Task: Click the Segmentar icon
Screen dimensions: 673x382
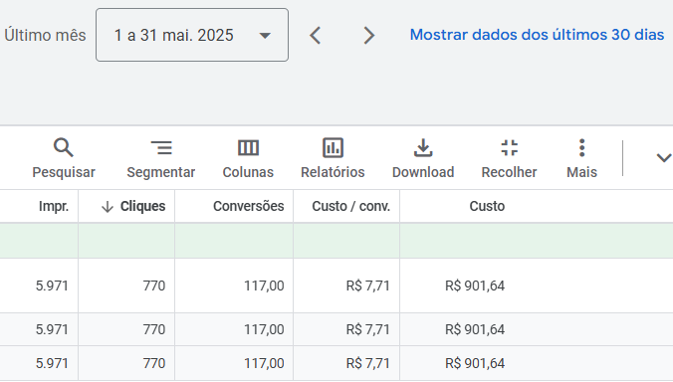Action: 161,148
